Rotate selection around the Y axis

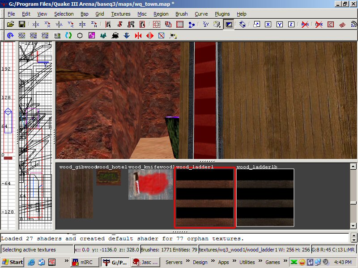coord(71,24)
